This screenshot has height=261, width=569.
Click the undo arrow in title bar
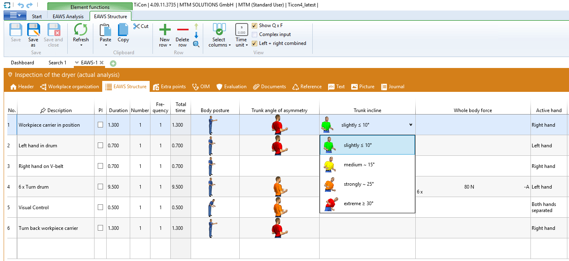(x=21, y=5)
